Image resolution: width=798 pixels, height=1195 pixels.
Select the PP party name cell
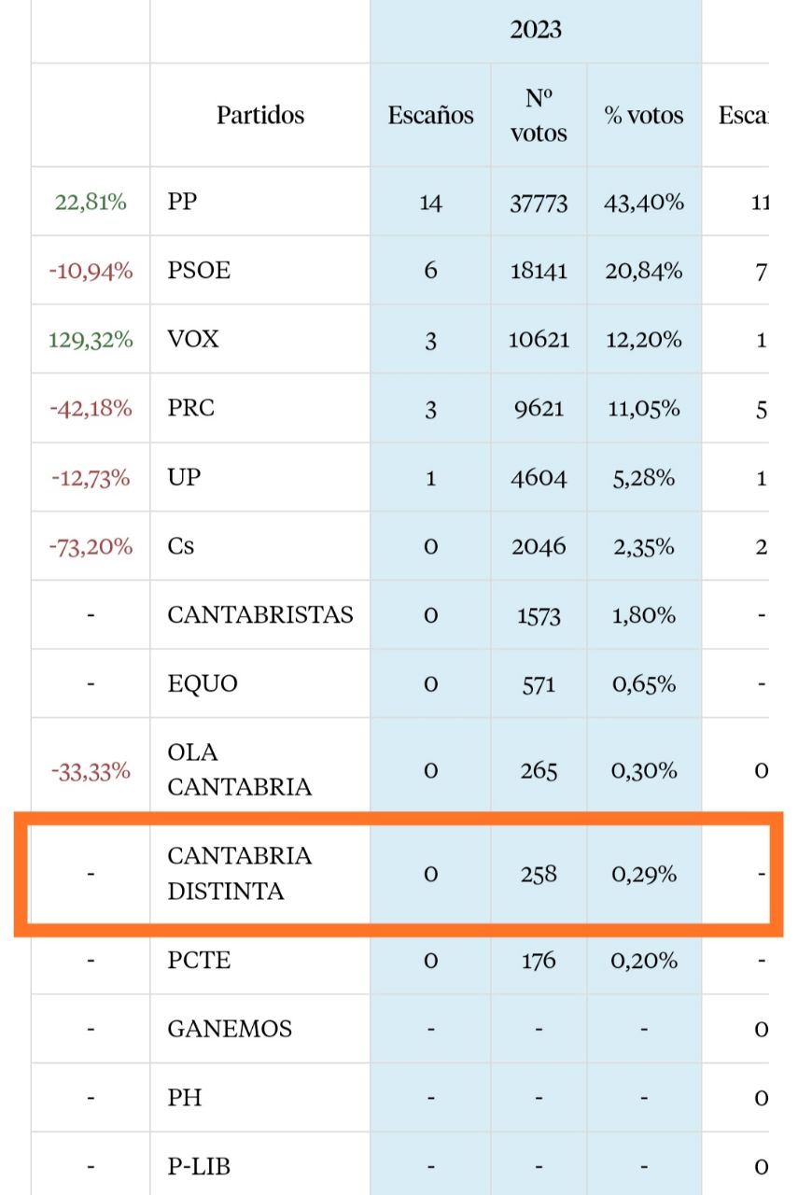(x=183, y=202)
